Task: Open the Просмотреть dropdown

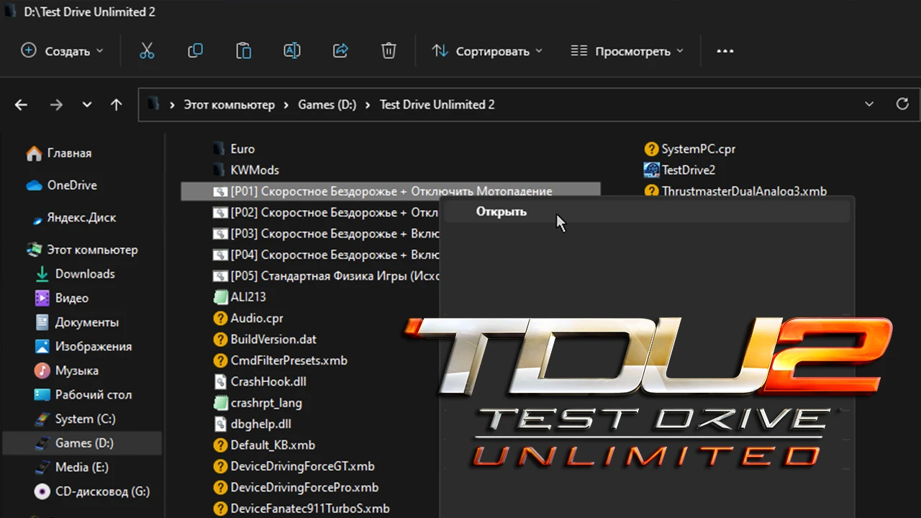Action: click(x=625, y=50)
